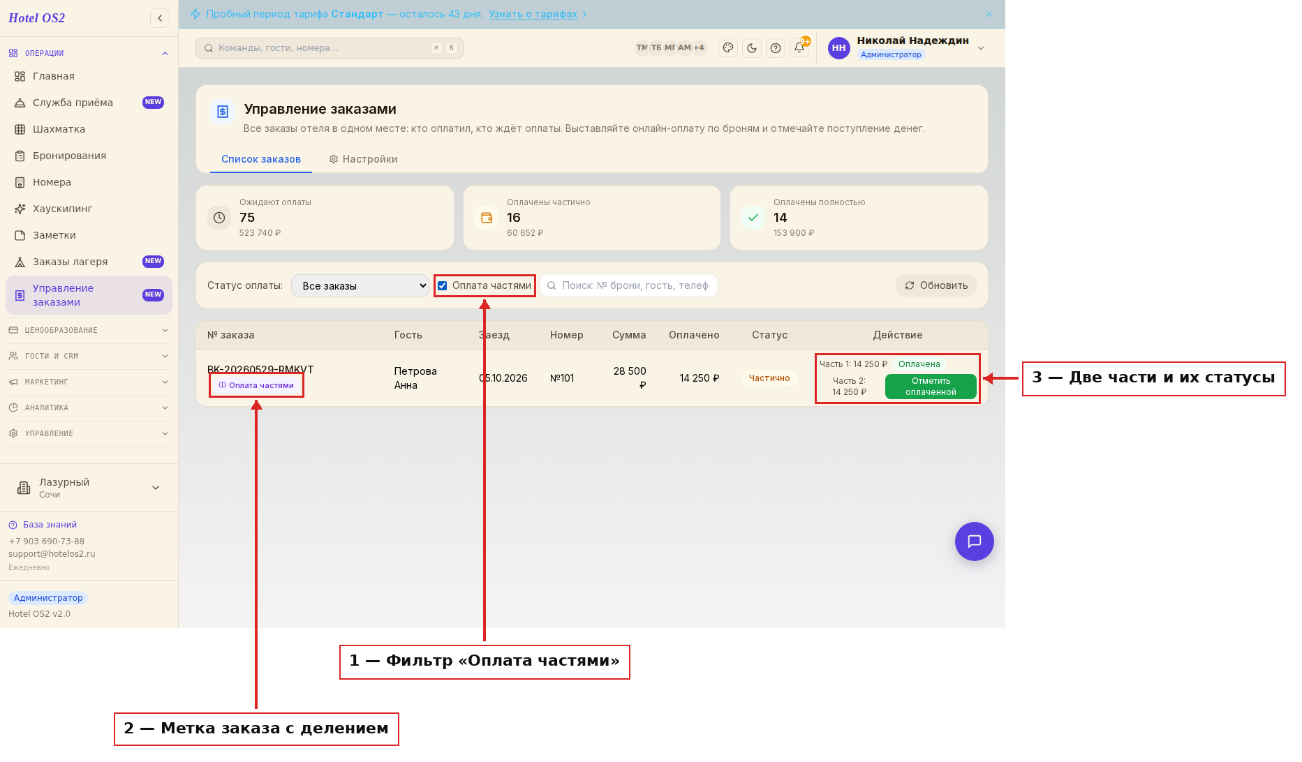Viewport: 1302px width, 762px height.
Task: Open the help question-mark icon
Action: coord(776,48)
